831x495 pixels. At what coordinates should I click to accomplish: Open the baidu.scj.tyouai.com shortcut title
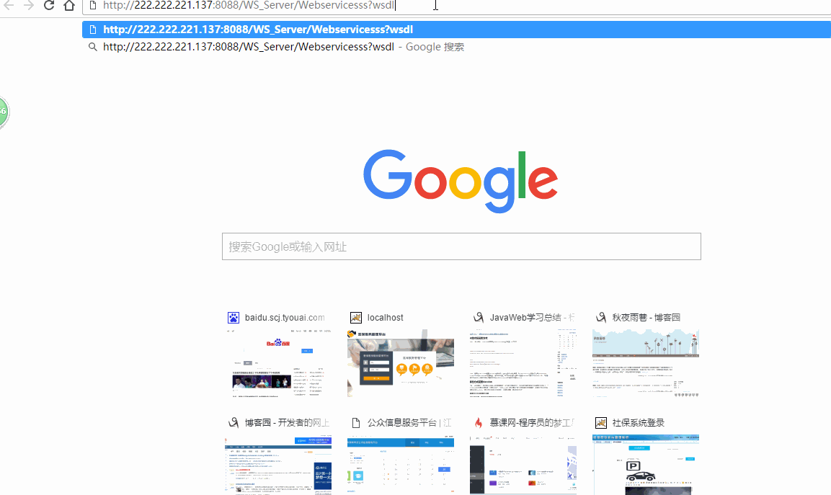pos(285,318)
